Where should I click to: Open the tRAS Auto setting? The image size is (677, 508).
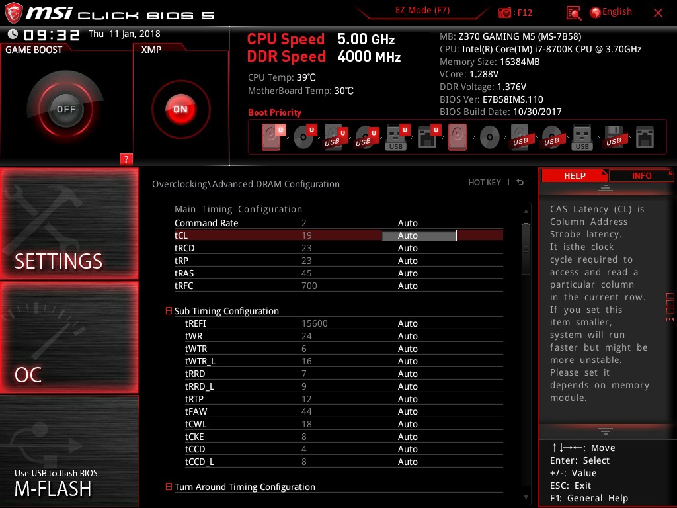(407, 273)
